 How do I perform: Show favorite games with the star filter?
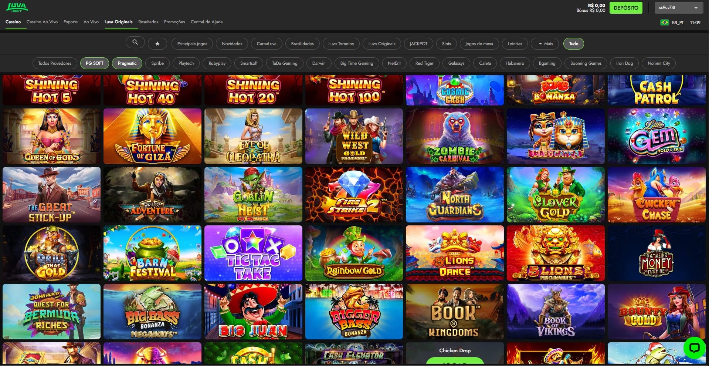[x=157, y=44]
